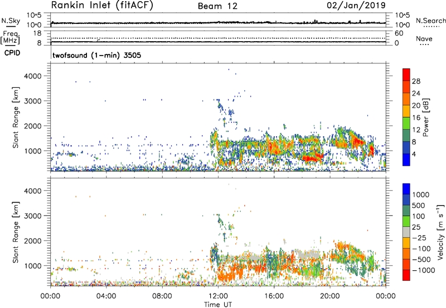
Task: Click the "04:00" time tick label
Action: tap(106, 296)
